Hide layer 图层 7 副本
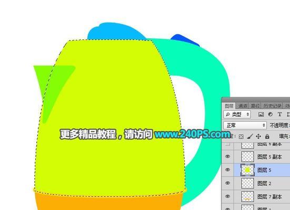 228,196
